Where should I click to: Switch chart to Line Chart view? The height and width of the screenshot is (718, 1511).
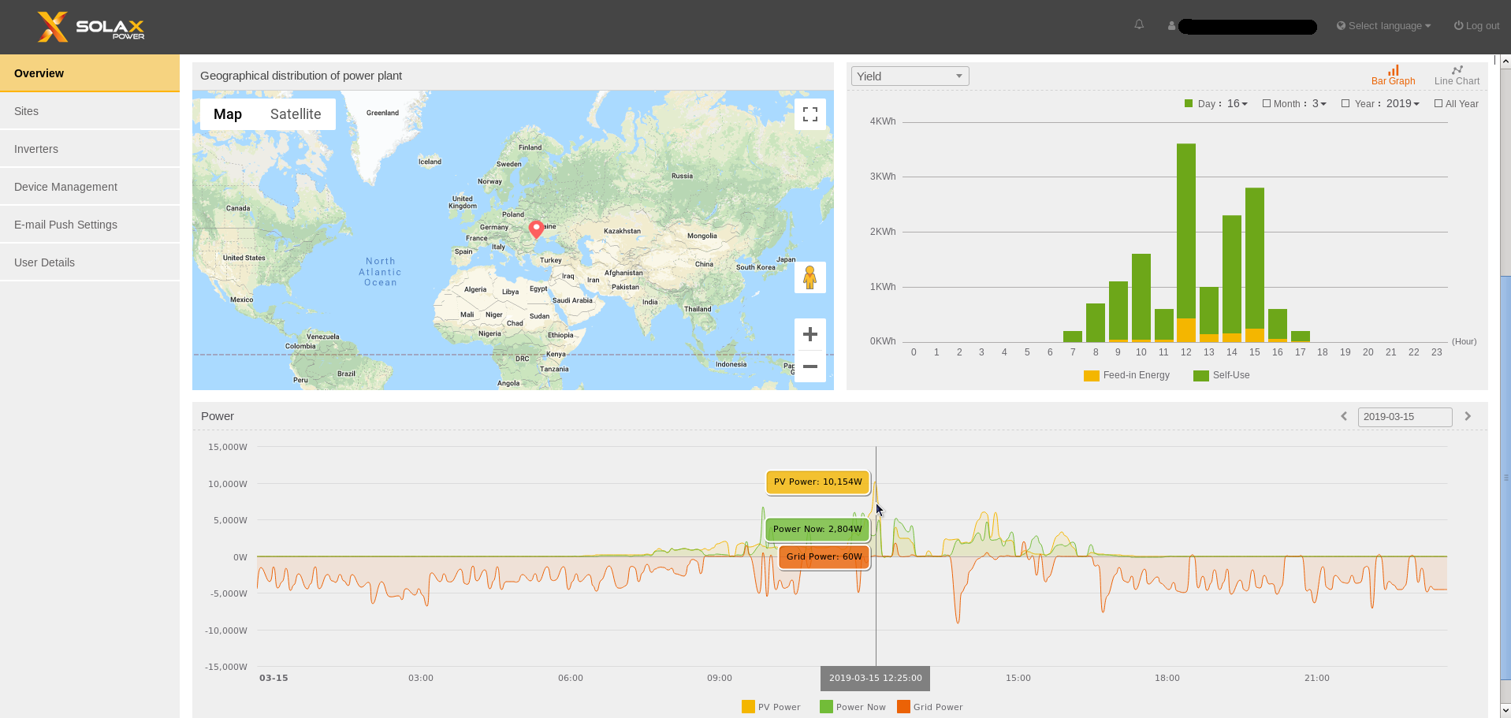(x=1457, y=76)
